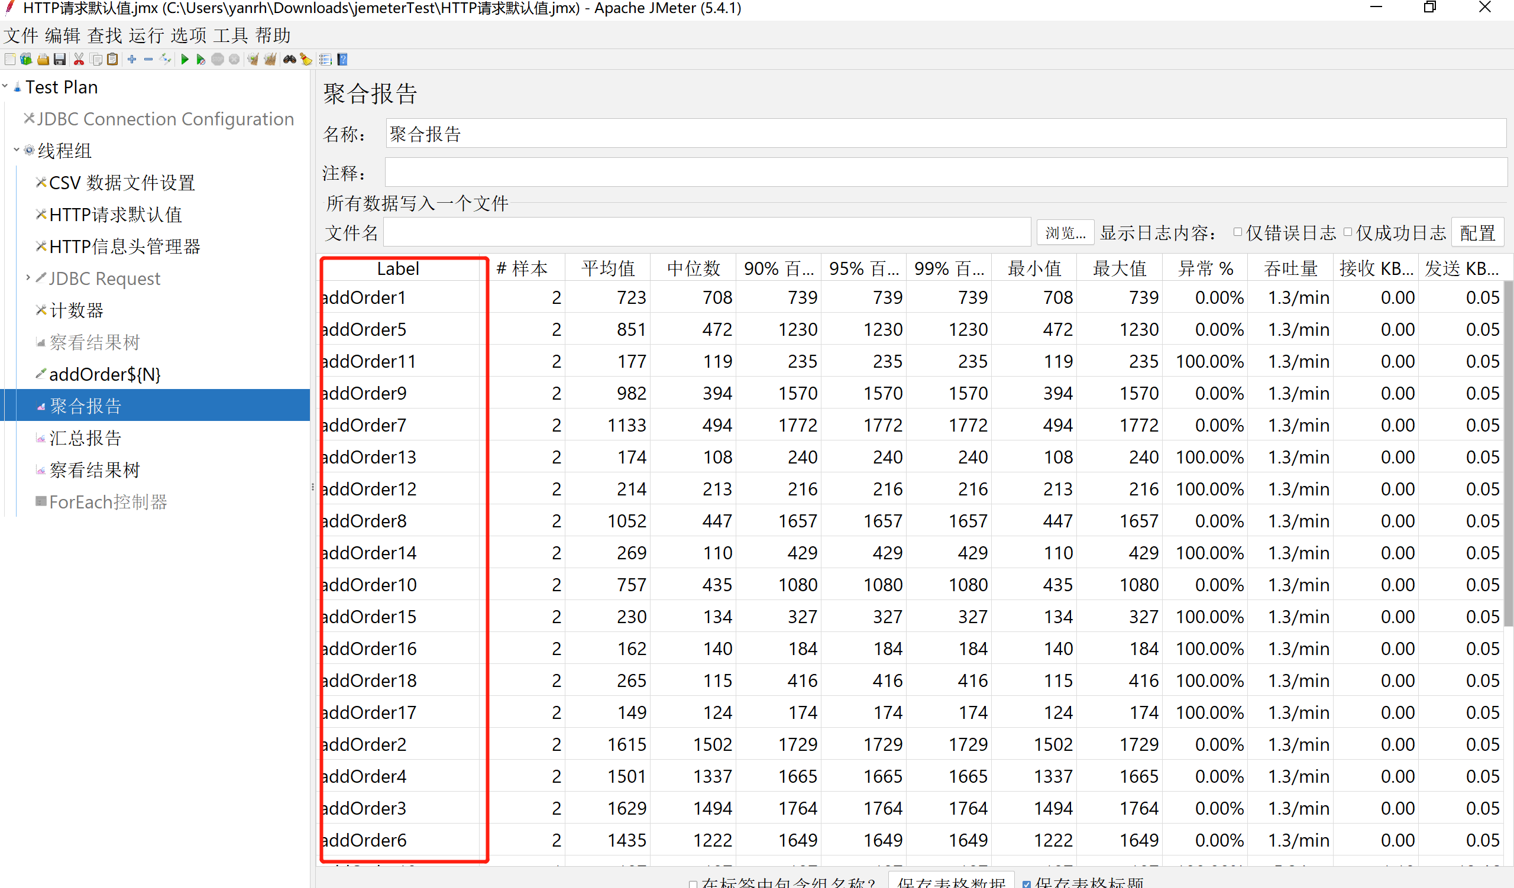Click the Templates icon in toolbar
Viewport: 1514px width, 888px height.
[26, 60]
